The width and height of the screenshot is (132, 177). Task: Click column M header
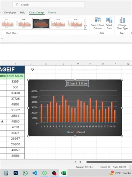pyautogui.click(x=78, y=64)
